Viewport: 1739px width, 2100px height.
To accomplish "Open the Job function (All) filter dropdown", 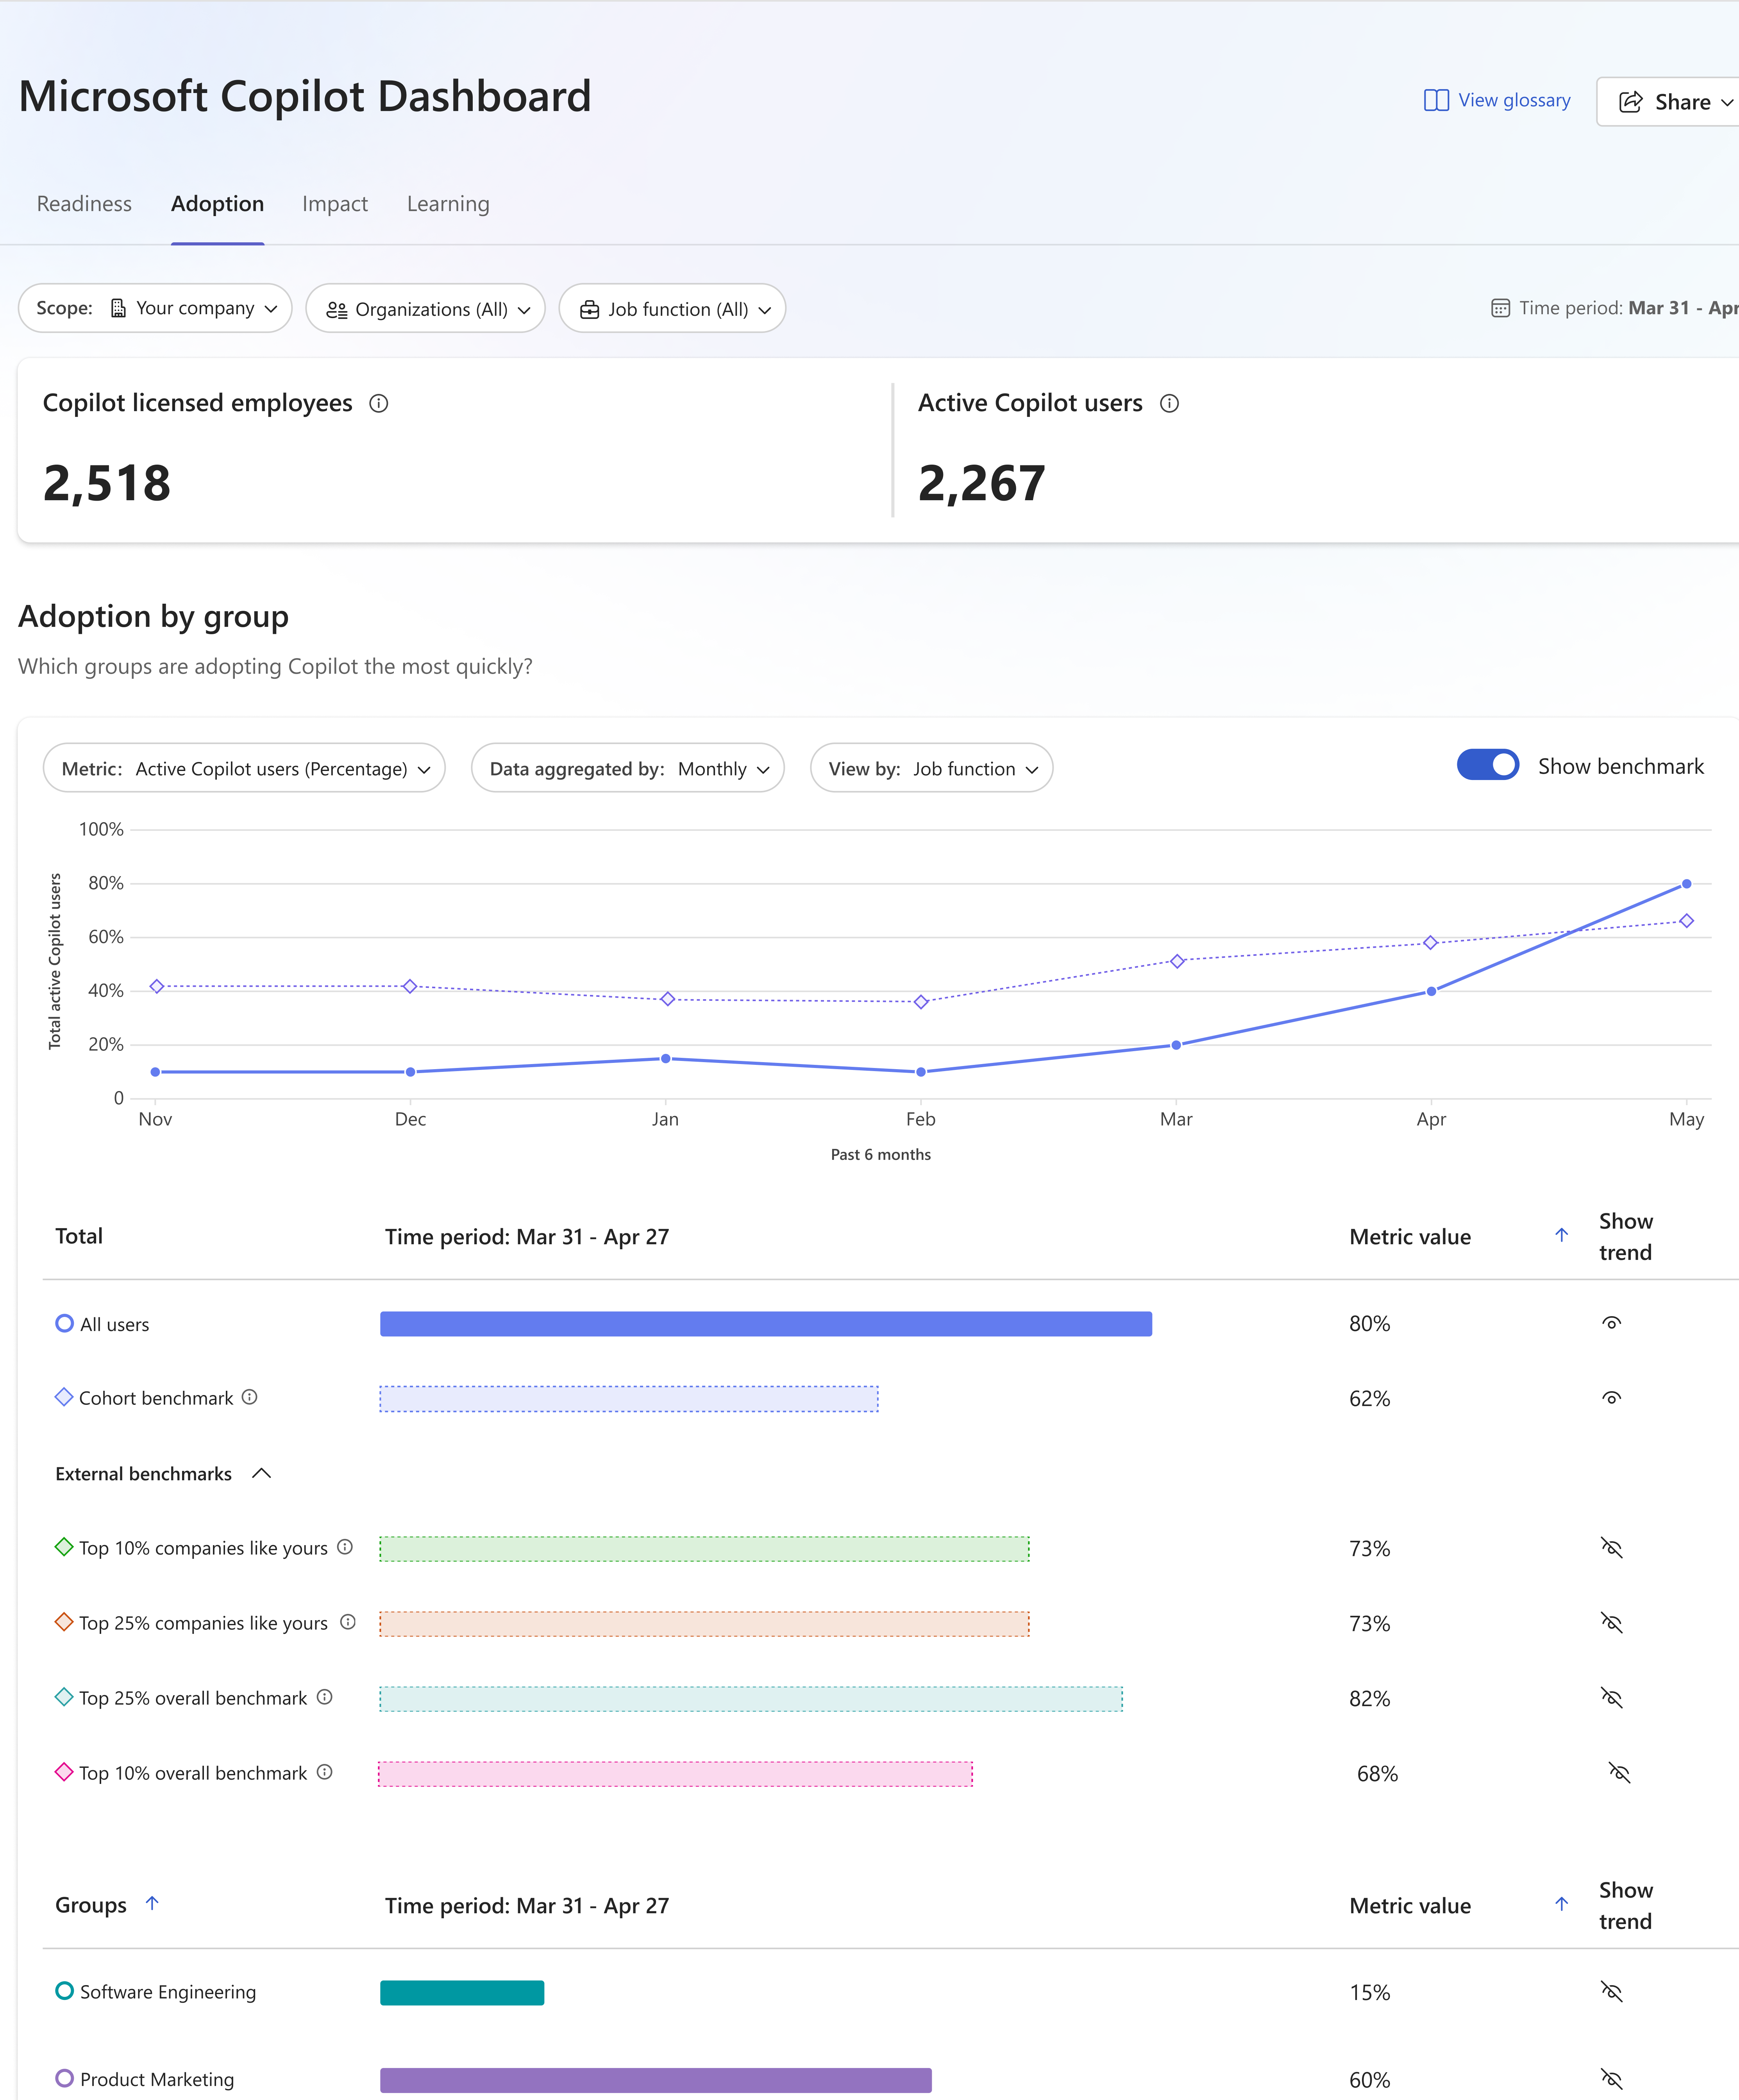I will click(x=672, y=308).
